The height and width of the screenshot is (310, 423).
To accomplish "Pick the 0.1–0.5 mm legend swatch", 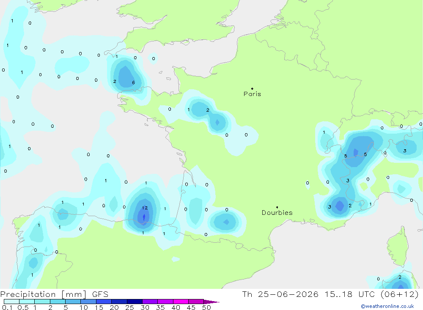I will [x=11, y=302].
